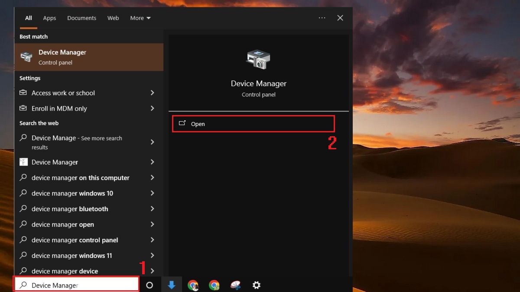Image resolution: width=520 pixels, height=292 pixels.
Task: Click the briefcase icon beside Enroll in MDM only
Action: tap(23, 109)
